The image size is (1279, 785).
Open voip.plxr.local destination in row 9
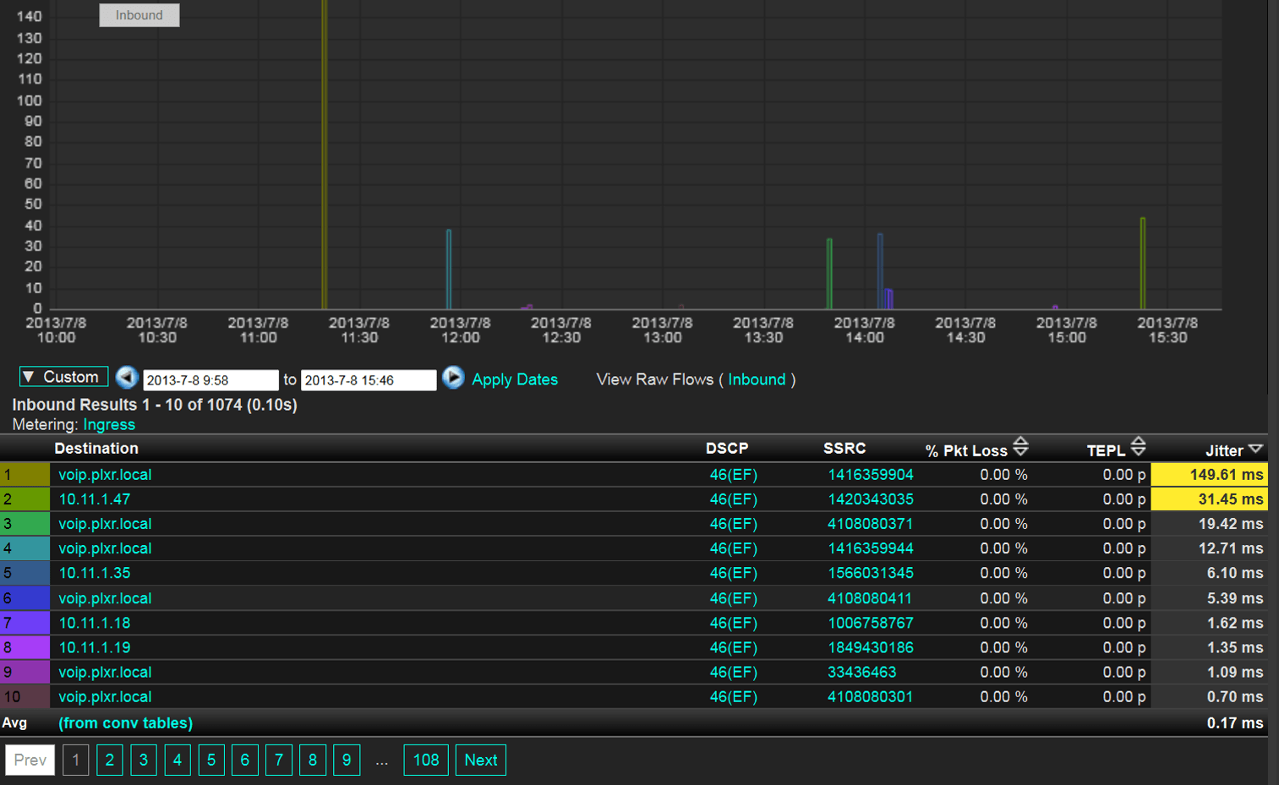105,672
